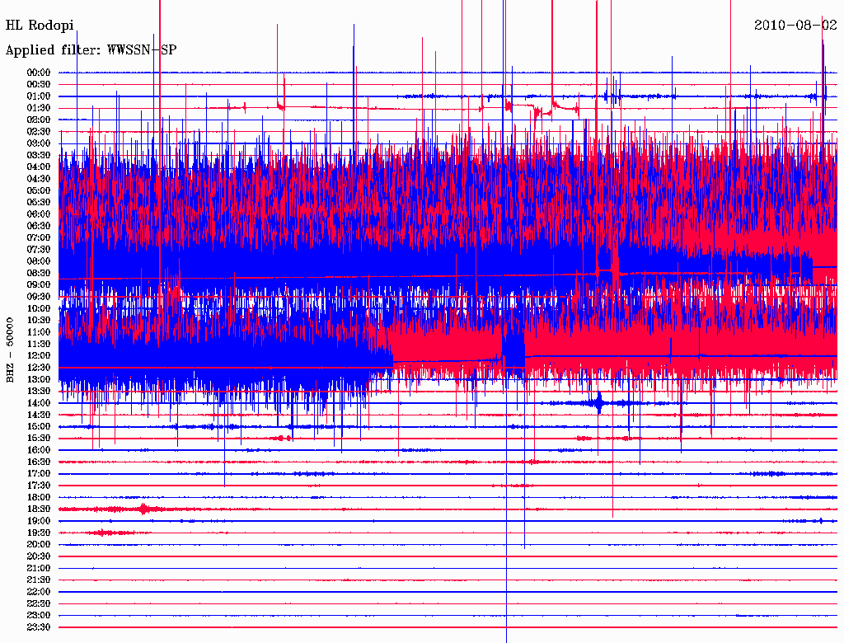This screenshot has width=844, height=643.
Task: Select the 04:00 time label
Action: [39, 167]
